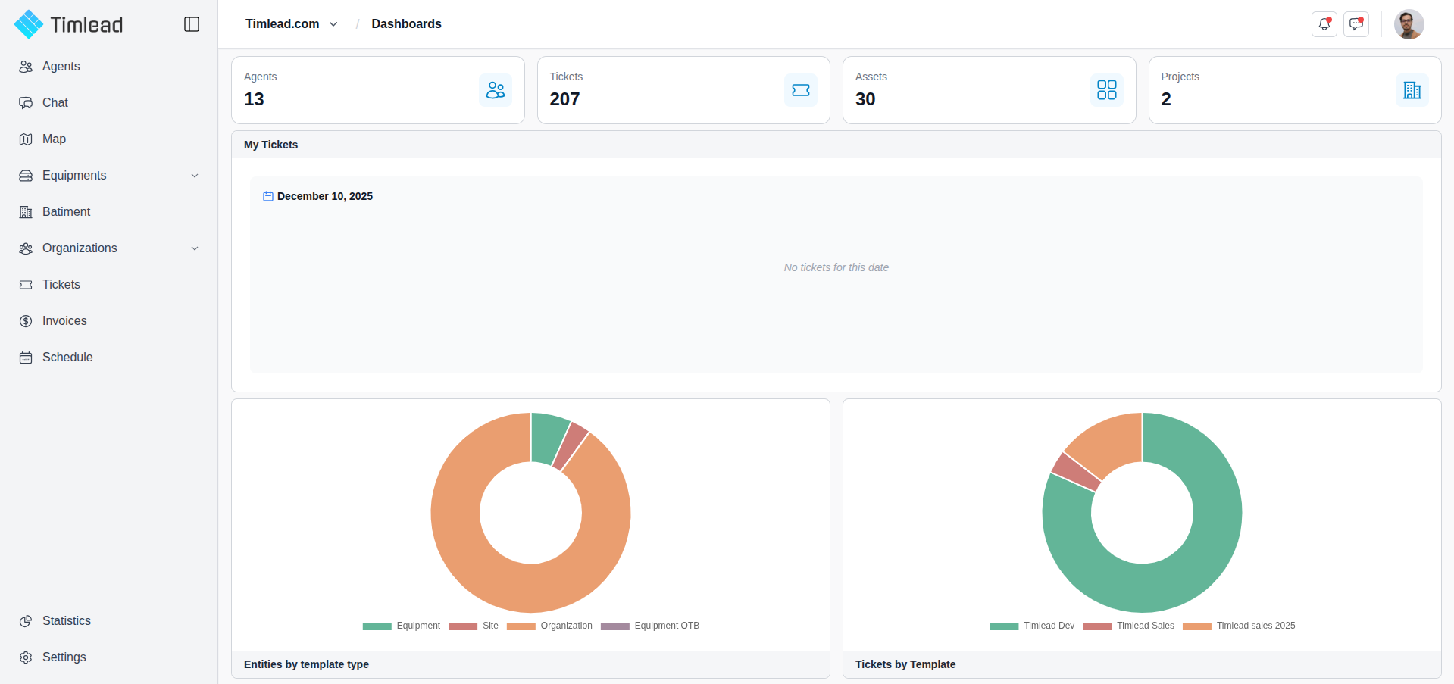Viewport: 1454px width, 684px height.
Task: Open the Timlead.com workspace dropdown
Action: tap(292, 24)
